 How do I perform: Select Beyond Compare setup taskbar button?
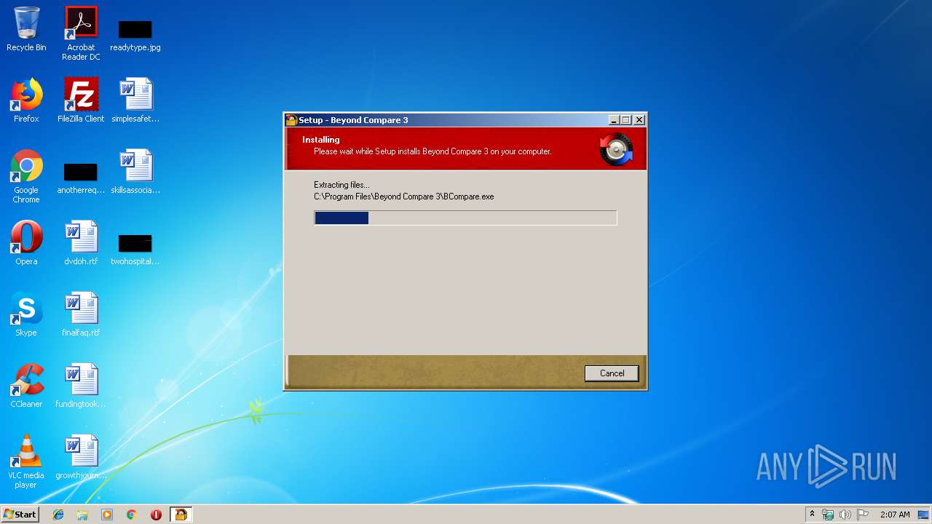coord(181,515)
